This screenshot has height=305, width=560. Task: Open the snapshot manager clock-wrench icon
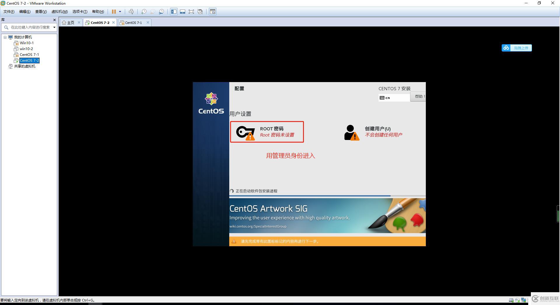[x=161, y=12]
